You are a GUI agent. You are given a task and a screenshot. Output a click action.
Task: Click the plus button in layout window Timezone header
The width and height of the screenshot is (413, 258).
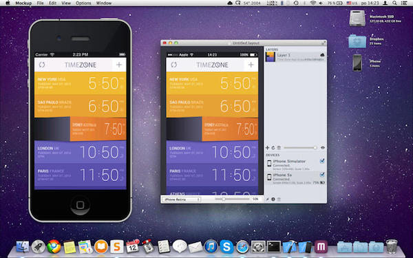(x=251, y=65)
